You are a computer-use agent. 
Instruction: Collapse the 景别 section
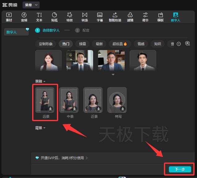click(40, 81)
